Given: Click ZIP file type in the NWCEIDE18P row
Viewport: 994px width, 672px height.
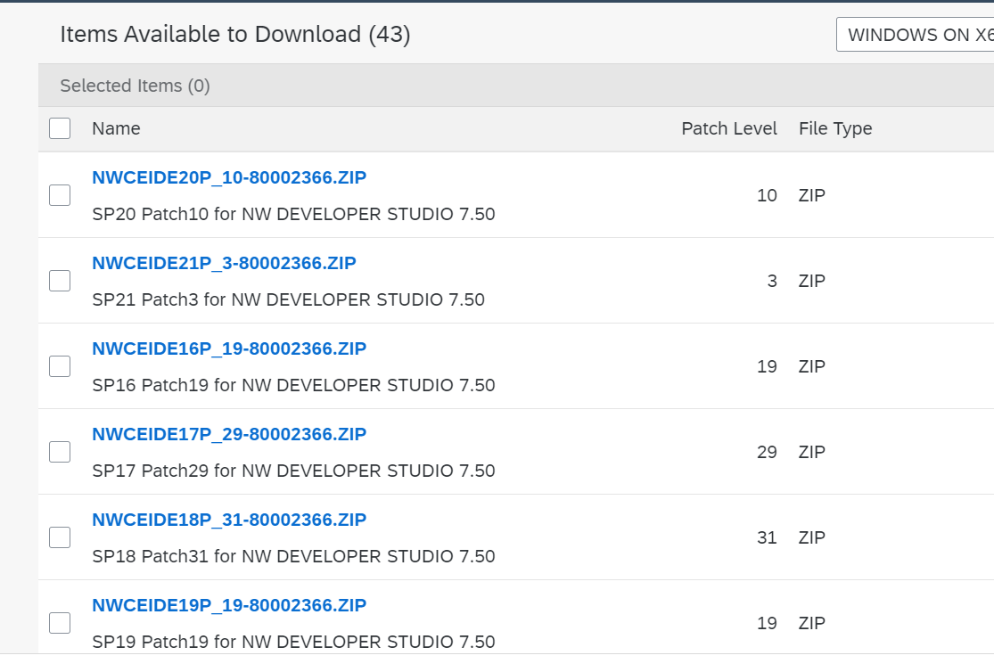Looking at the screenshot, I should 812,537.
